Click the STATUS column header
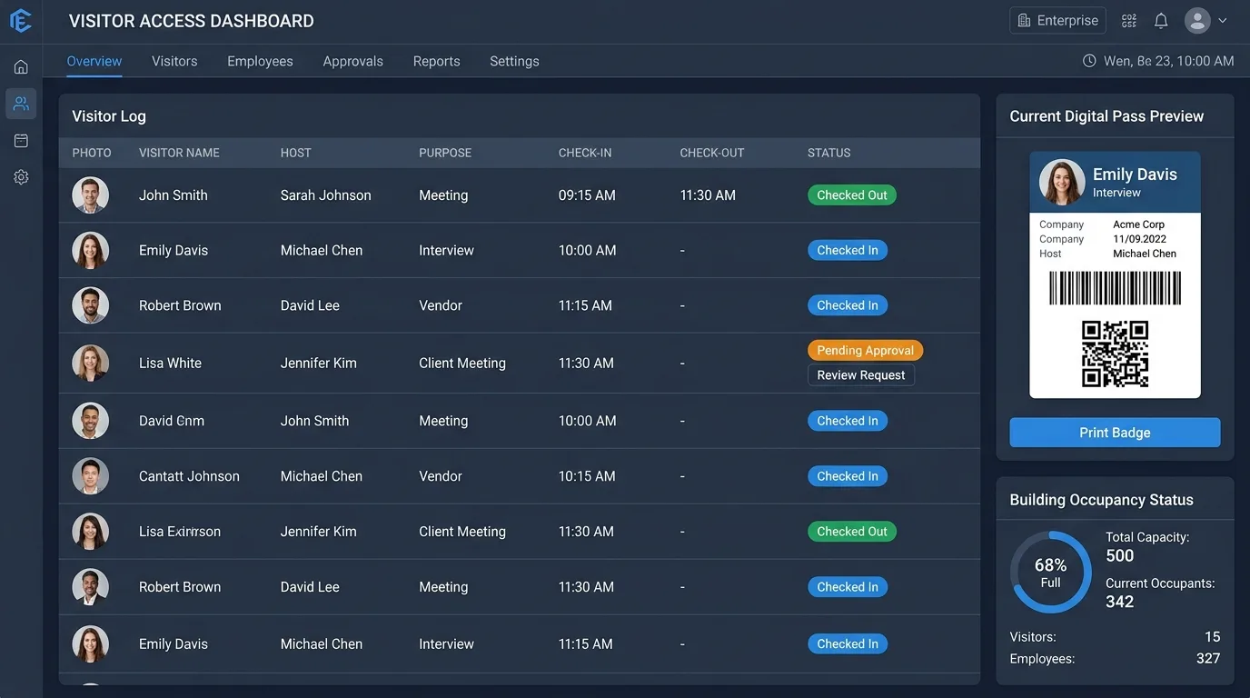This screenshot has height=698, width=1250. coord(829,153)
